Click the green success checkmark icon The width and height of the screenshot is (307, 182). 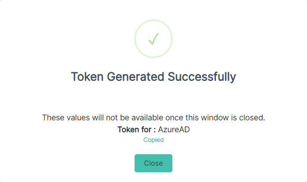153,39
